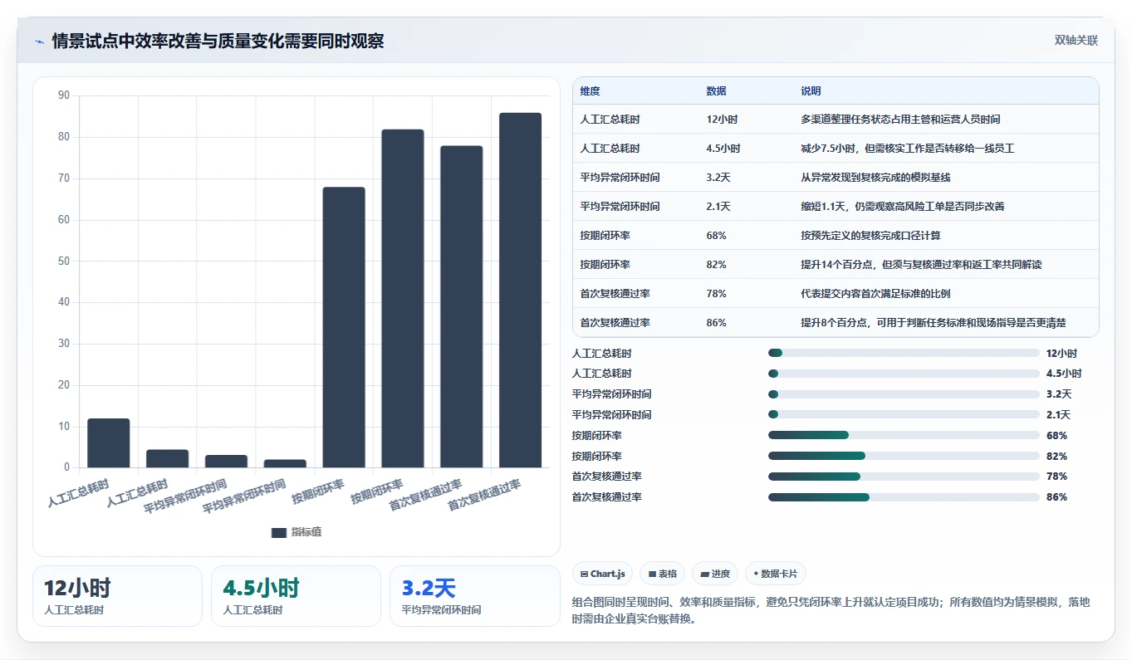Click the footnote paragraph starting 组合图同时呈现
This screenshot has width=1132, height=660.
click(831, 610)
